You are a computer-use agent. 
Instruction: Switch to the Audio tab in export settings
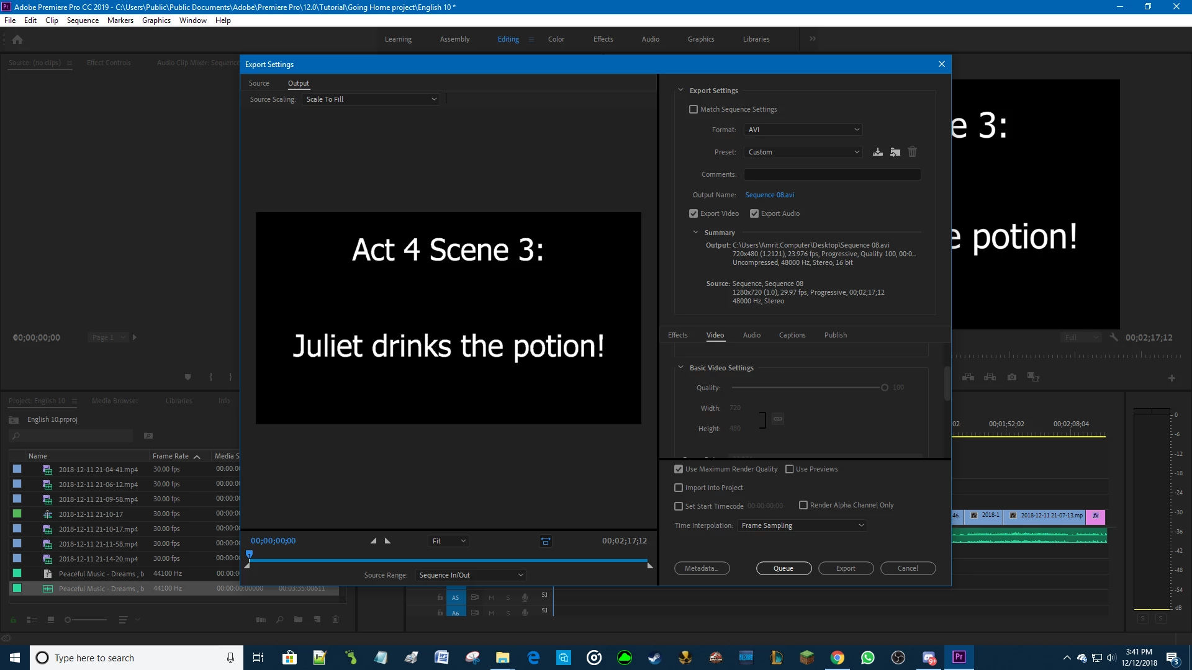(751, 335)
